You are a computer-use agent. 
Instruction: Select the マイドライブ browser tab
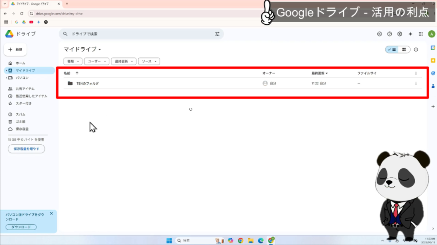click(35, 4)
